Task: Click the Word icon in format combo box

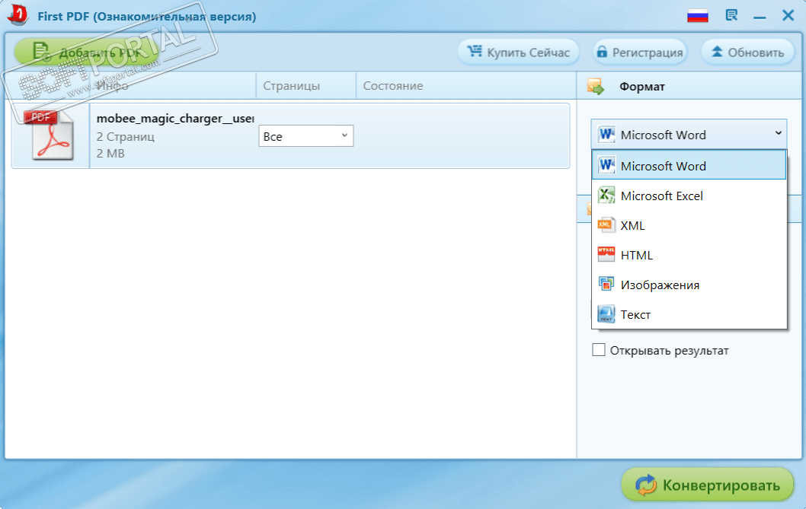Action: pyautogui.click(x=606, y=135)
